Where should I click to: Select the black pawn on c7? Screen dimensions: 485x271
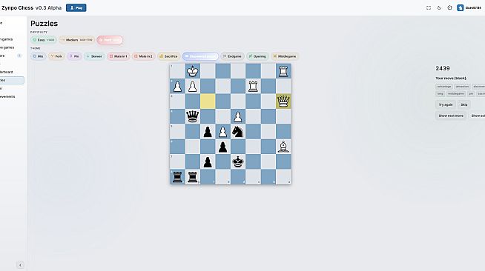coord(208,161)
